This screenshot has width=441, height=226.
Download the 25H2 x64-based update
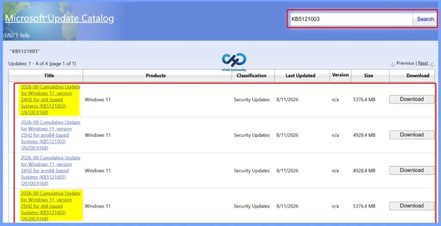411,205
